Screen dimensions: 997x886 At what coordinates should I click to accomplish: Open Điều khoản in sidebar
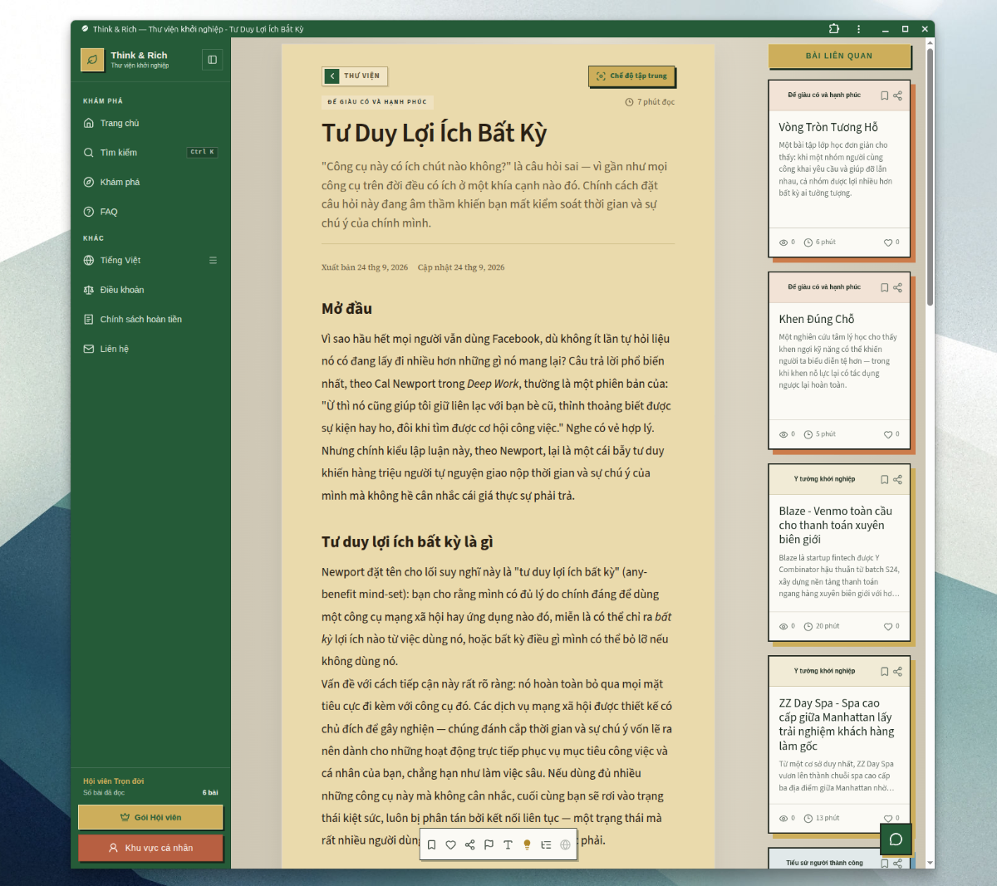(150, 290)
